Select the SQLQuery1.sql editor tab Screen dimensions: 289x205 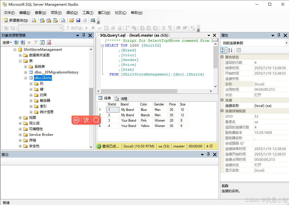click(x=134, y=35)
